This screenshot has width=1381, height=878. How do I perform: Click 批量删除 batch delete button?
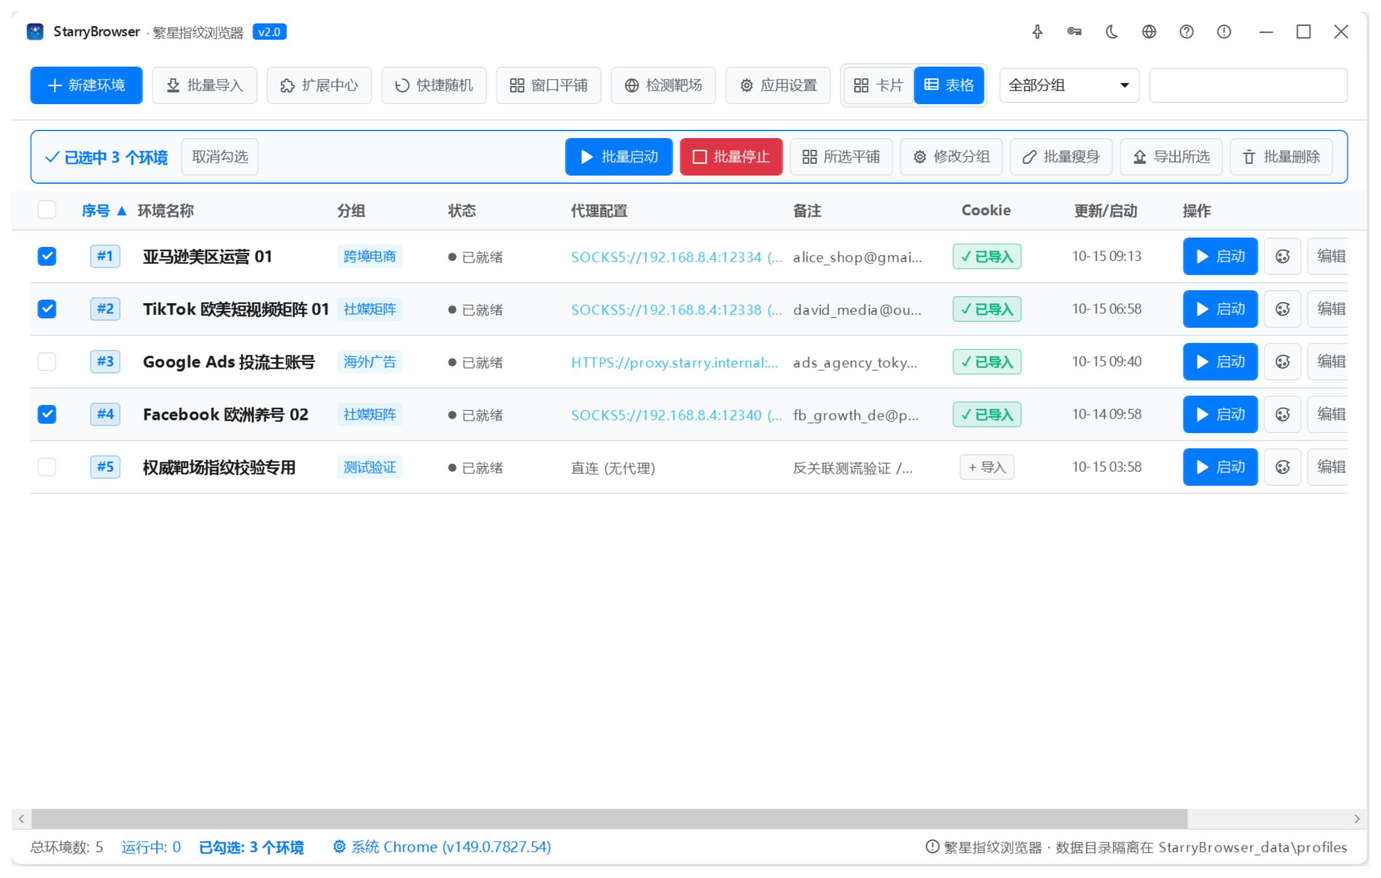click(1282, 157)
